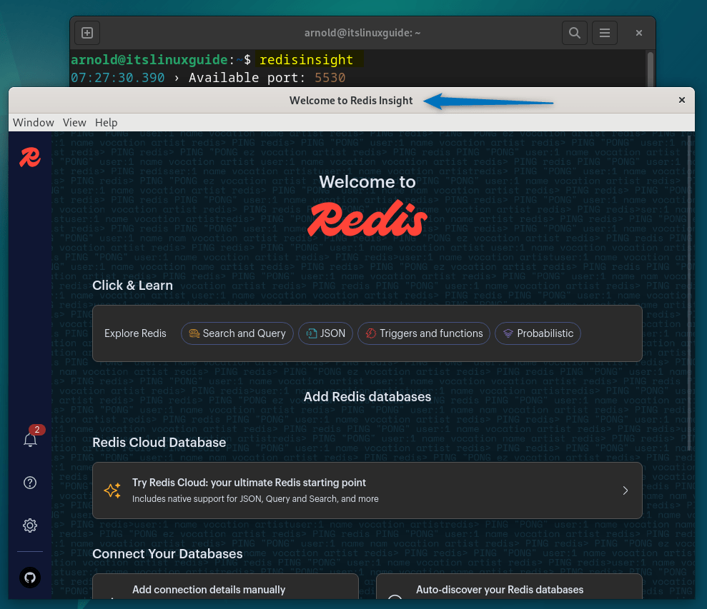Open the Window menu
The image size is (707, 609).
pyautogui.click(x=34, y=123)
